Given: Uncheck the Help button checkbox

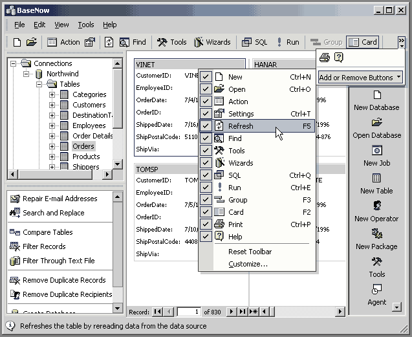Looking at the screenshot, I should pos(206,237).
